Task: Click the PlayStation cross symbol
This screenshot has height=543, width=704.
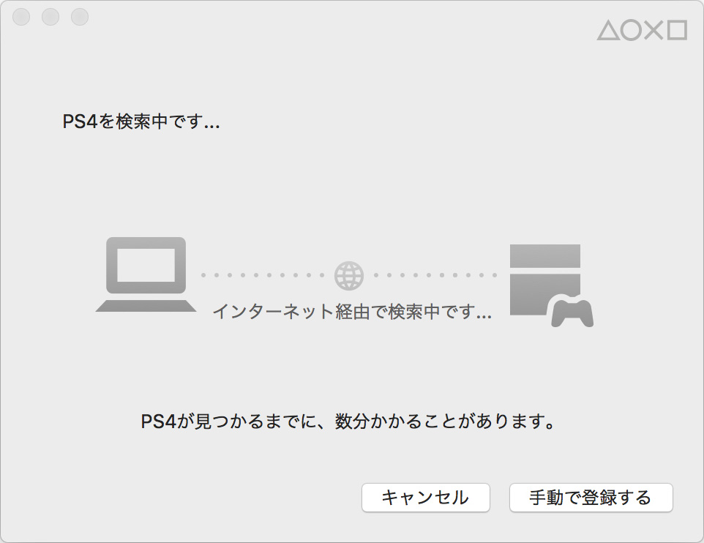Action: (x=654, y=31)
